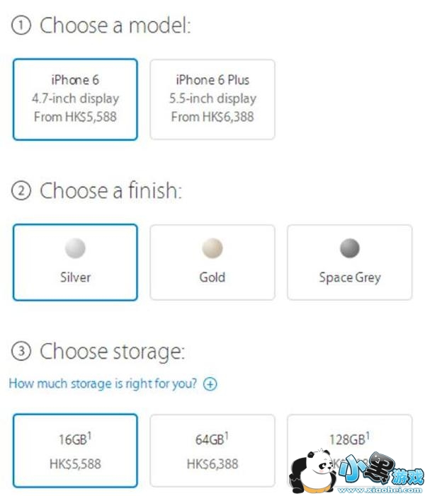425x496 pixels.
Task: Click the step 2 circled number icon
Action: [x=22, y=191]
